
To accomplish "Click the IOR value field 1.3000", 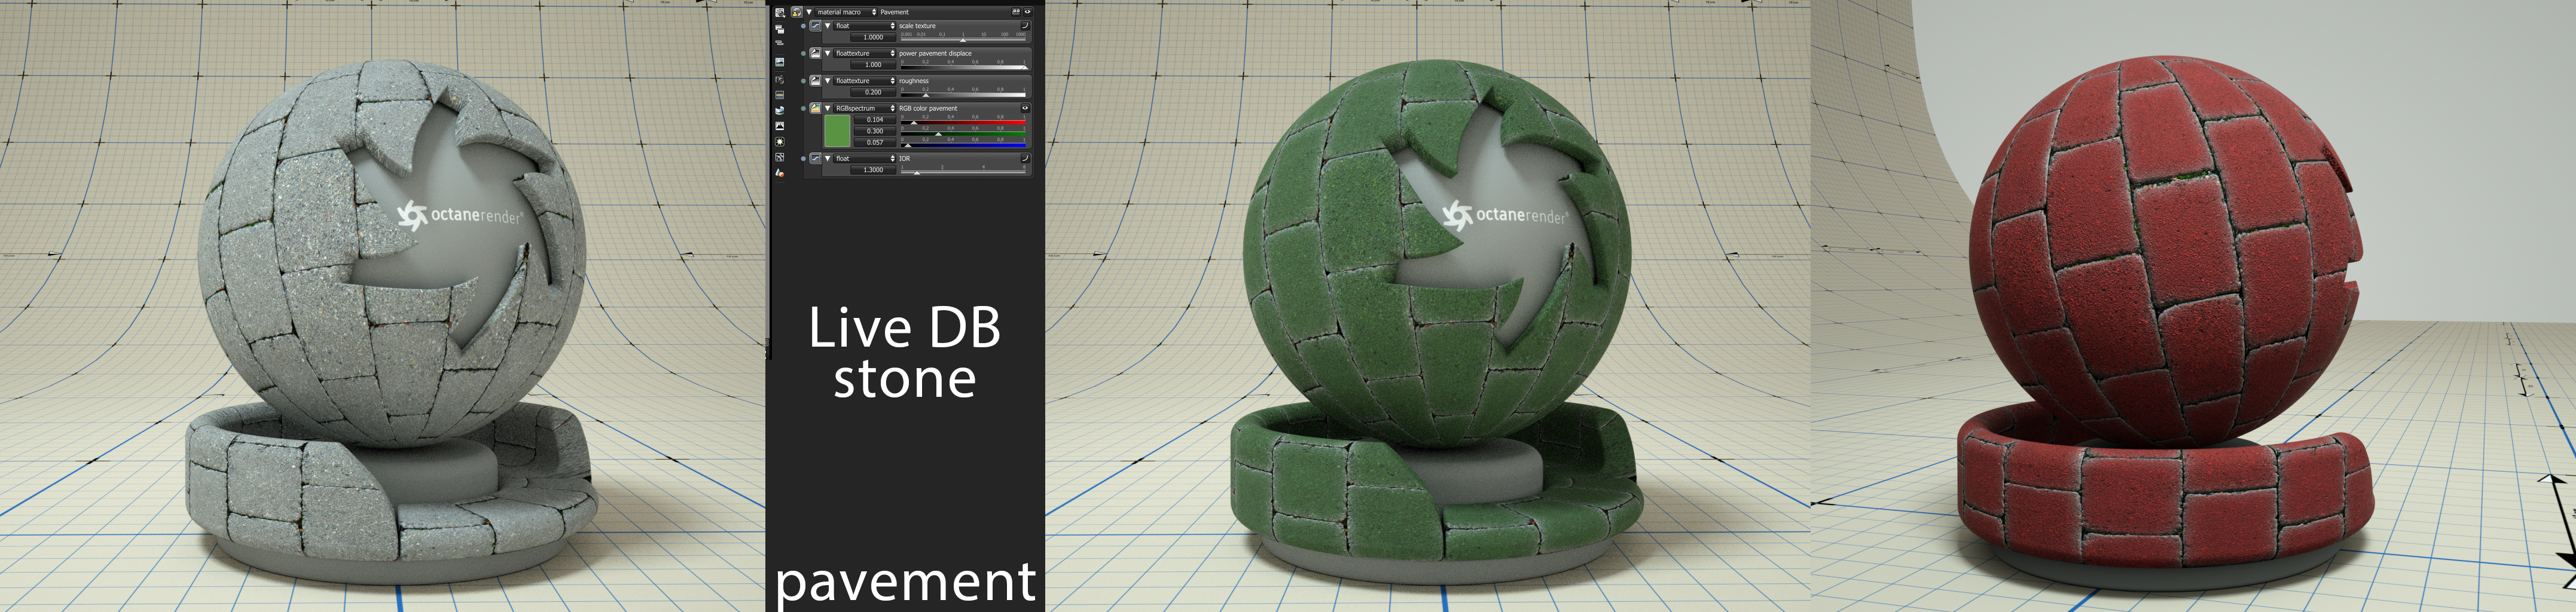I will [x=874, y=170].
